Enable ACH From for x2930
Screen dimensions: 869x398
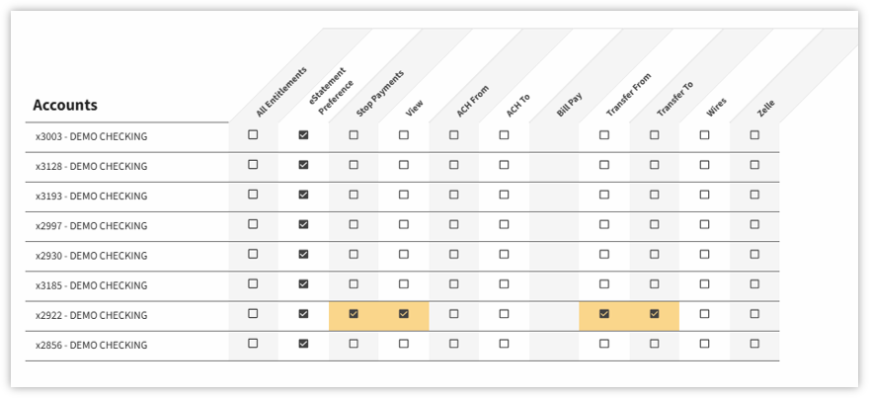(x=454, y=255)
